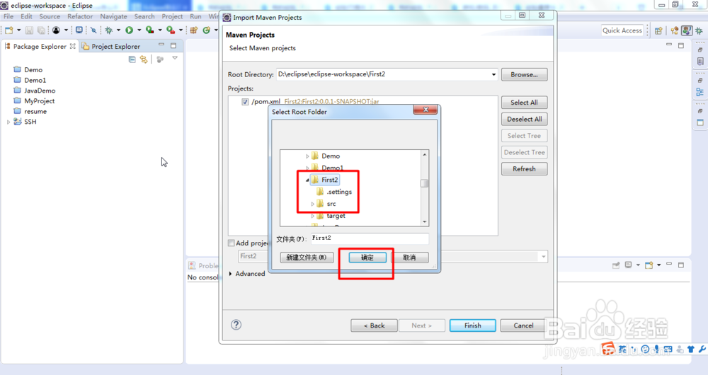Click the Save icon in Eclipse toolbar
Screen dimensions: 708x375
coord(29,30)
